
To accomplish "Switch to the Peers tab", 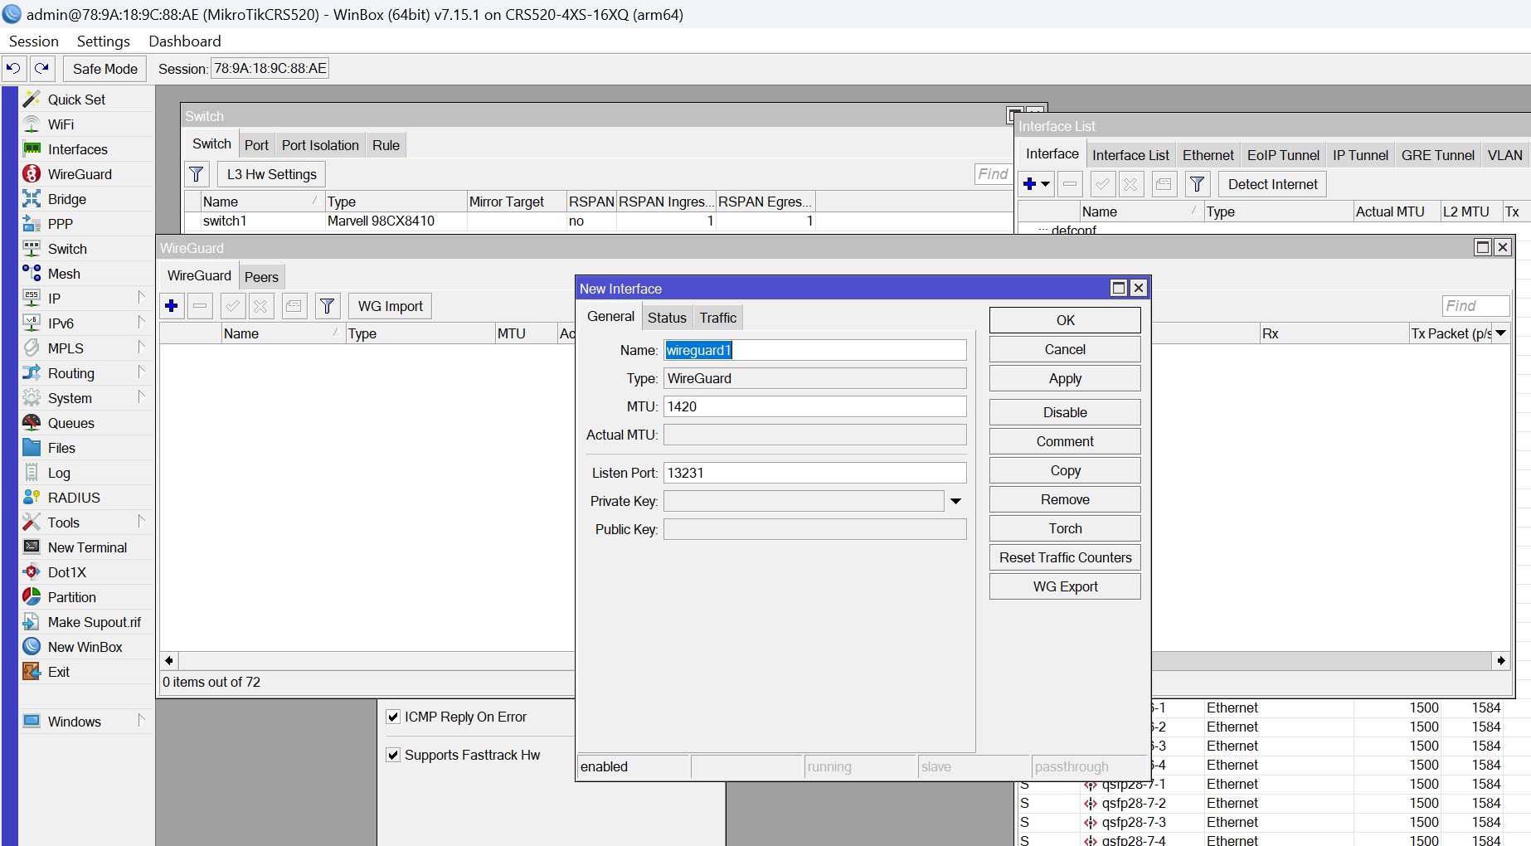I will (261, 277).
